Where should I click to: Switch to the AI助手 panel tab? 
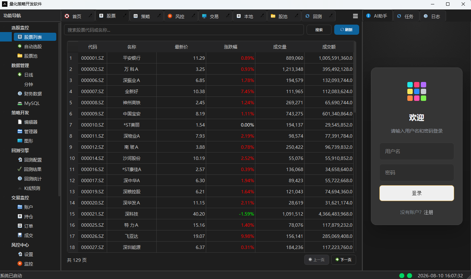(x=378, y=16)
